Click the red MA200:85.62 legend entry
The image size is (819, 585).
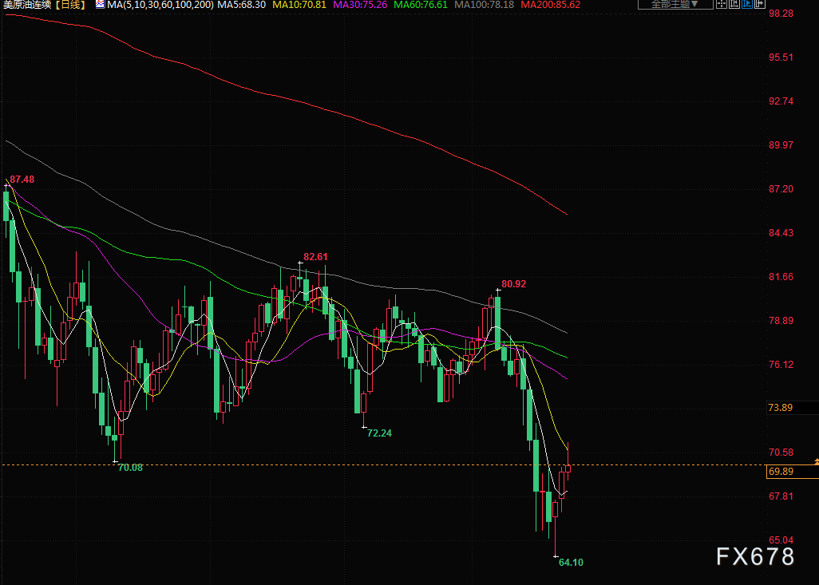pos(550,5)
